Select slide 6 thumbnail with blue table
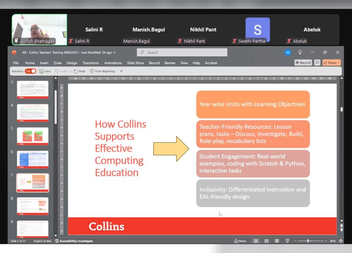 click(33, 159)
